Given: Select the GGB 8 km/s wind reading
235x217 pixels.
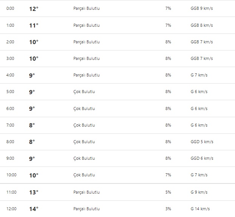Looking at the screenshot, I should pos(202,25).
